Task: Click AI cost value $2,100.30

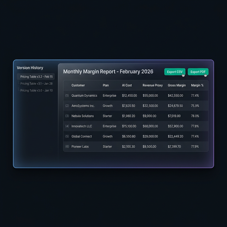Action: pyautogui.click(x=128, y=146)
